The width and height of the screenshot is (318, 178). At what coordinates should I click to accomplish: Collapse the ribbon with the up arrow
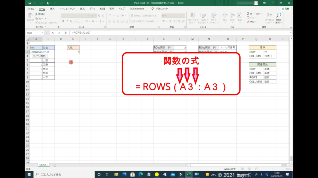(x=290, y=27)
